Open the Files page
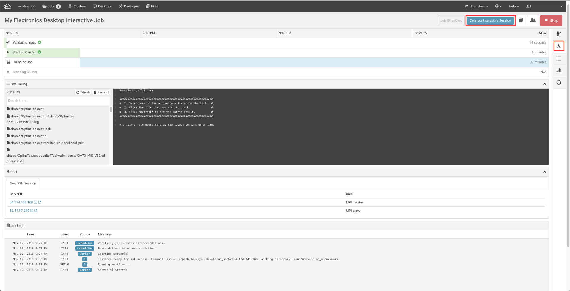 [152, 6]
